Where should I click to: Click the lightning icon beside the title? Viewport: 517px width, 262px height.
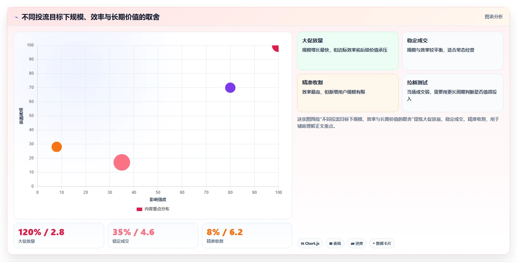tap(16, 17)
